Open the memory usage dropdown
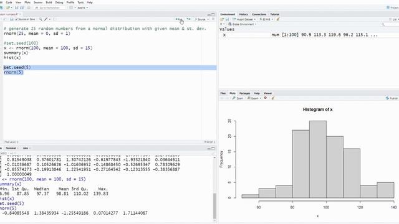The height and width of the screenshot is (224, 399). point(266,19)
